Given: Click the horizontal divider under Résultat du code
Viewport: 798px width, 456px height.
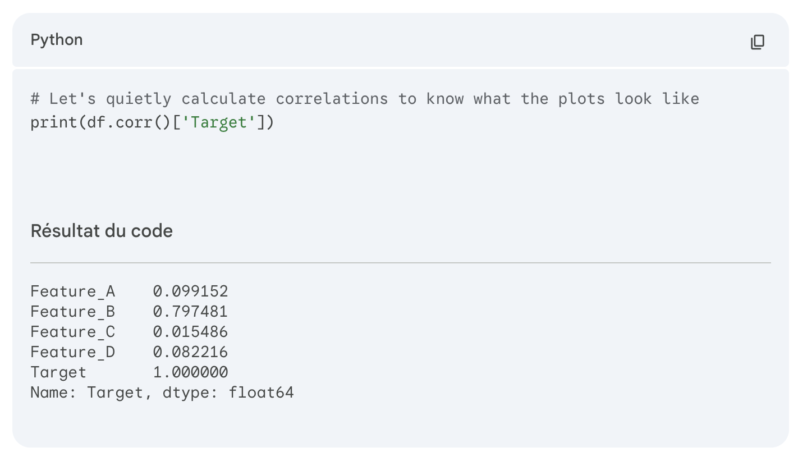Looking at the screenshot, I should 400,262.
